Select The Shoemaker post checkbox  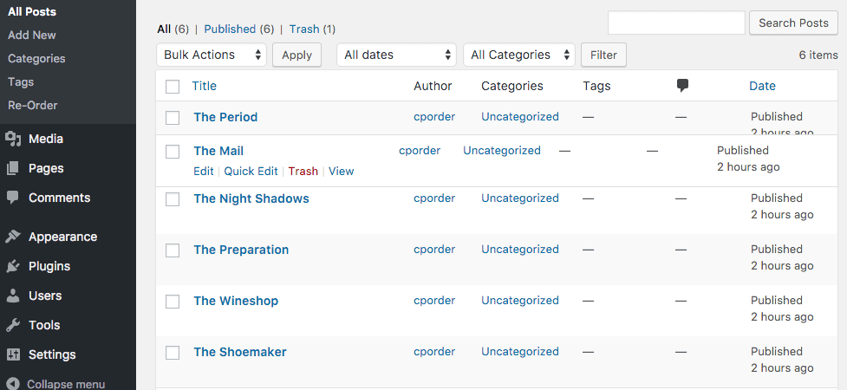tap(173, 353)
